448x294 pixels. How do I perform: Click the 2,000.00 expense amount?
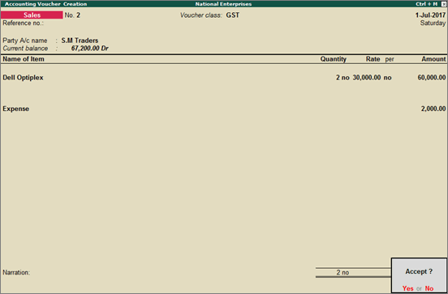point(433,109)
